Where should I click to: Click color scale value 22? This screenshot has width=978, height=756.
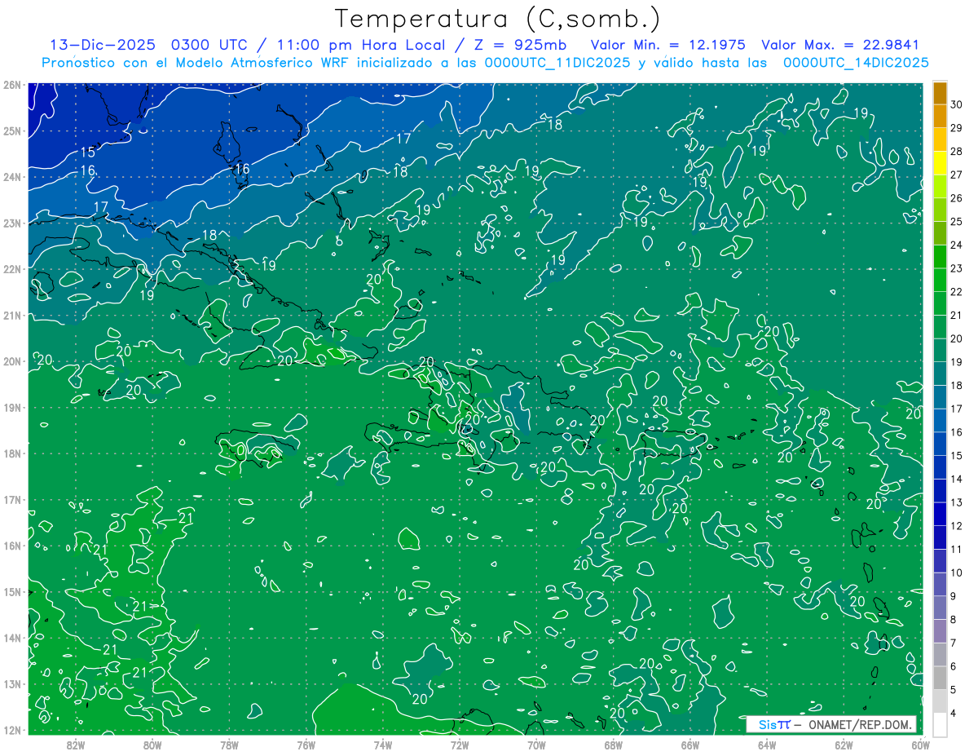[x=957, y=292]
